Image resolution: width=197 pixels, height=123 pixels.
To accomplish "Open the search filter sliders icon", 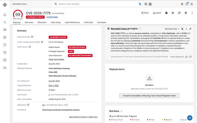I will 146,4.
